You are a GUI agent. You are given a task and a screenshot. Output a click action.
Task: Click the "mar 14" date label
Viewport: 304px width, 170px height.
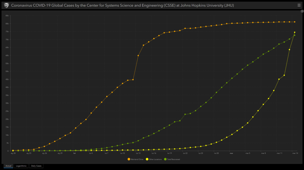click(295, 153)
